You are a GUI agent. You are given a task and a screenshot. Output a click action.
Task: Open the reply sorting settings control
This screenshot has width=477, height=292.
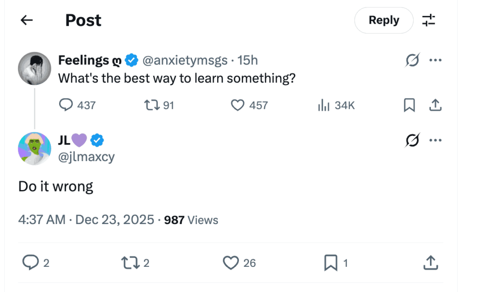point(429,20)
